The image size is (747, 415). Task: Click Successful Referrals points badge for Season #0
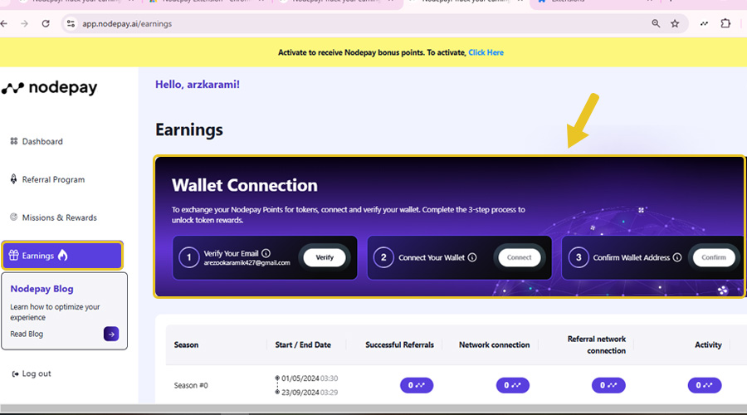point(417,385)
